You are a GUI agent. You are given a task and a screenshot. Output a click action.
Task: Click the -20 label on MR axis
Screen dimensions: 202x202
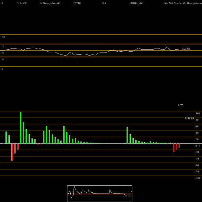tap(197, 152)
